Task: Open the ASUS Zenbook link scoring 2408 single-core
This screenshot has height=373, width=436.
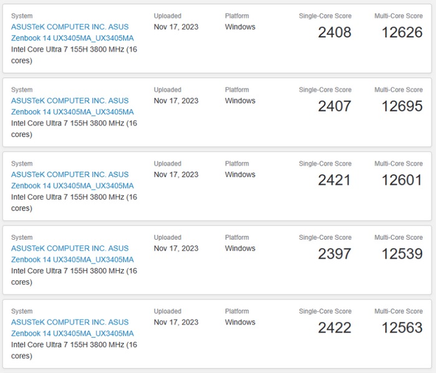Action: [72, 32]
